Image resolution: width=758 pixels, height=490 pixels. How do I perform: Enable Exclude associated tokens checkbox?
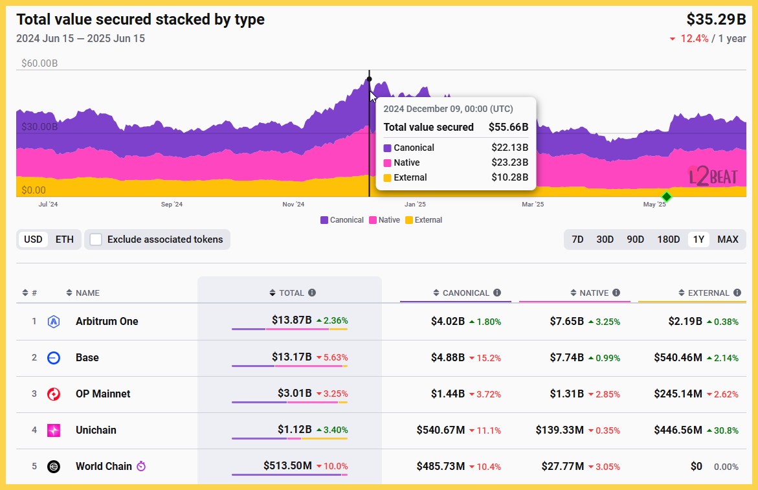click(96, 239)
